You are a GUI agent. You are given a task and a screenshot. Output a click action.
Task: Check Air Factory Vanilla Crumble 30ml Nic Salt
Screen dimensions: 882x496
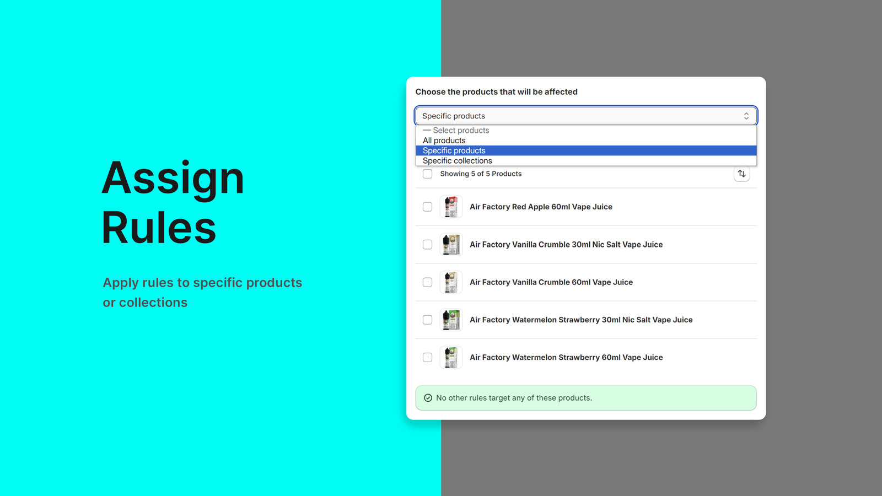(427, 244)
